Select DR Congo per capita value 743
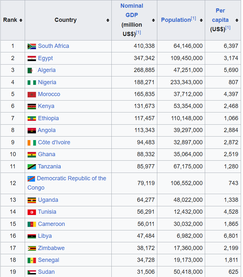Screen dimensions: 243x277 pos(233,183)
